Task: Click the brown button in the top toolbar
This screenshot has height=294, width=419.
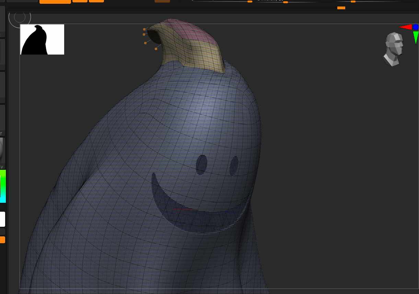Action: tap(162, 1)
